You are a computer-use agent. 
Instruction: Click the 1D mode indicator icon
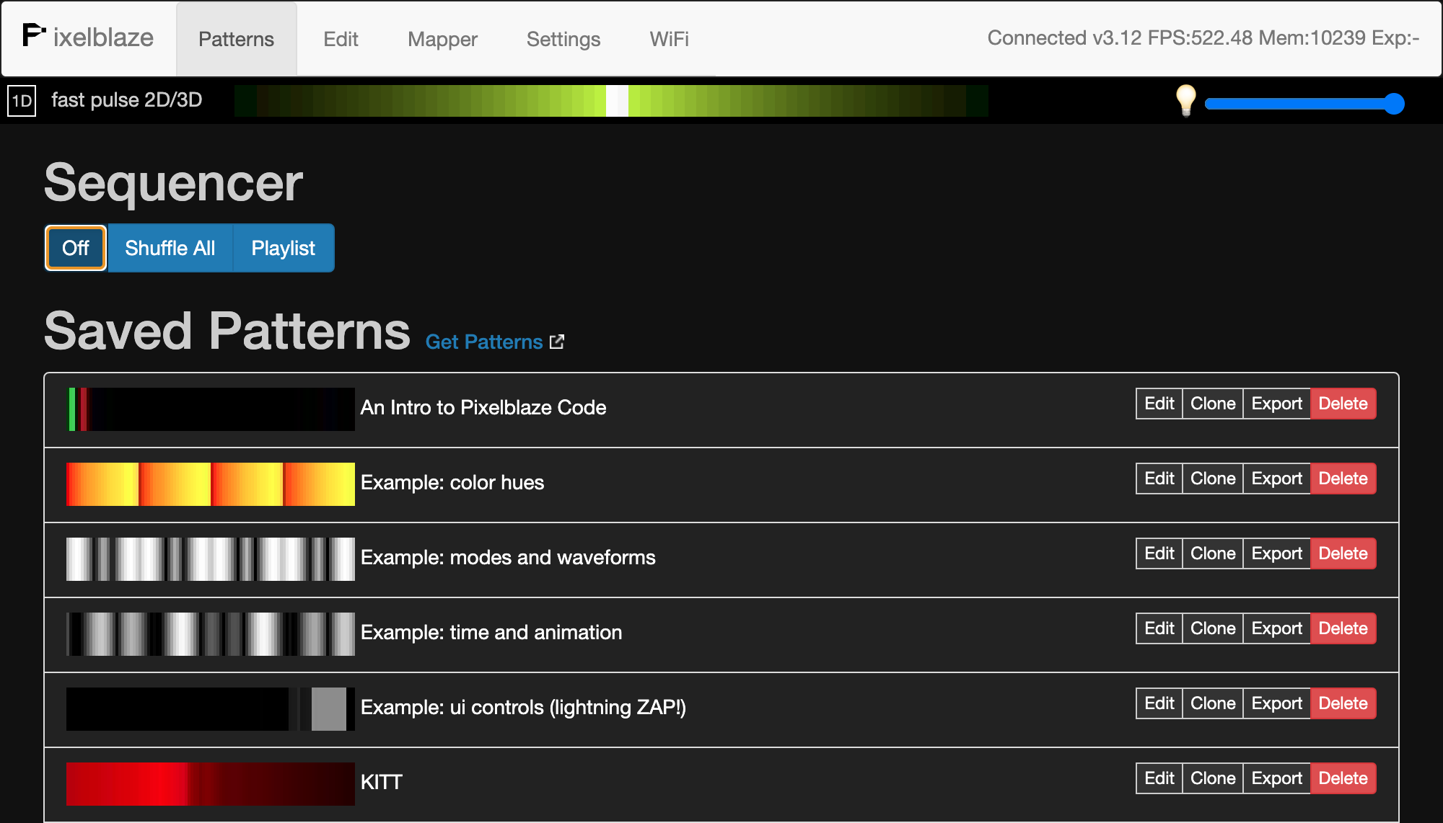click(x=22, y=101)
